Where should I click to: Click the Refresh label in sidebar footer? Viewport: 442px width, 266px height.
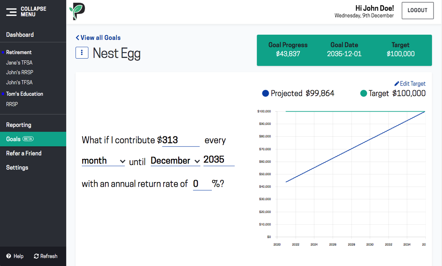49,256
